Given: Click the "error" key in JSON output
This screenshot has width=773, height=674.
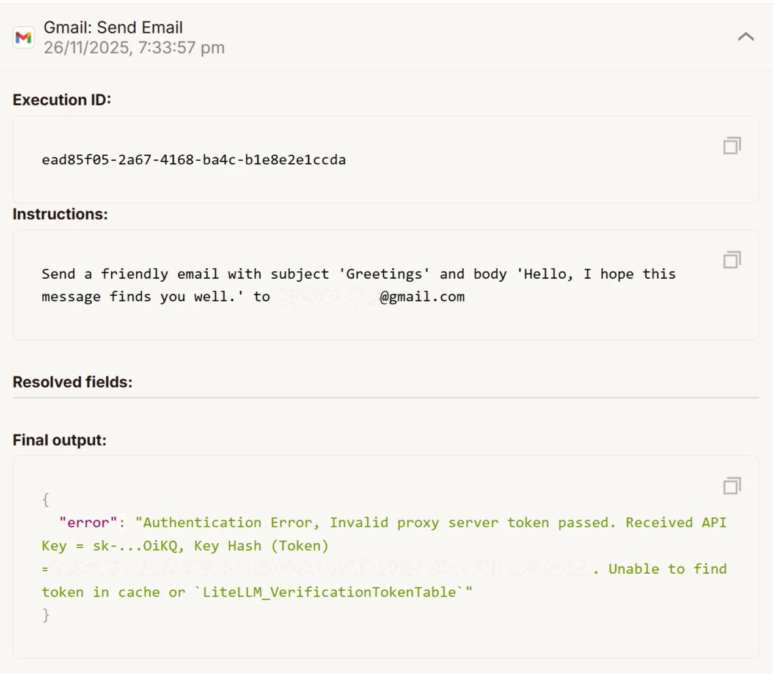Looking at the screenshot, I should 87,523.
